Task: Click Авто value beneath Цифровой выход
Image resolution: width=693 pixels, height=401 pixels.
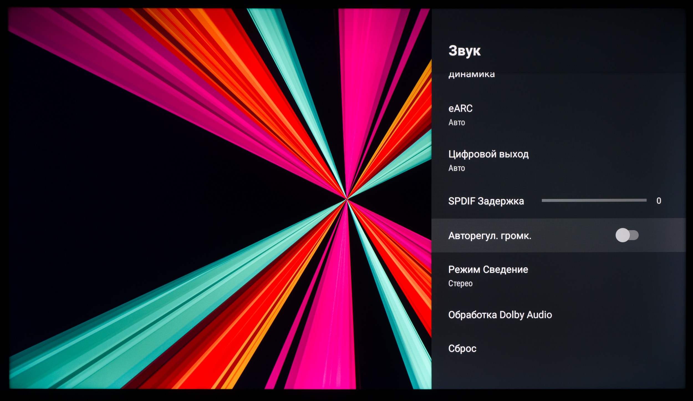Action: pos(457,168)
